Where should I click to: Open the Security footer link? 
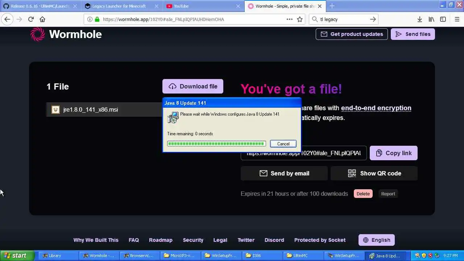(193, 240)
